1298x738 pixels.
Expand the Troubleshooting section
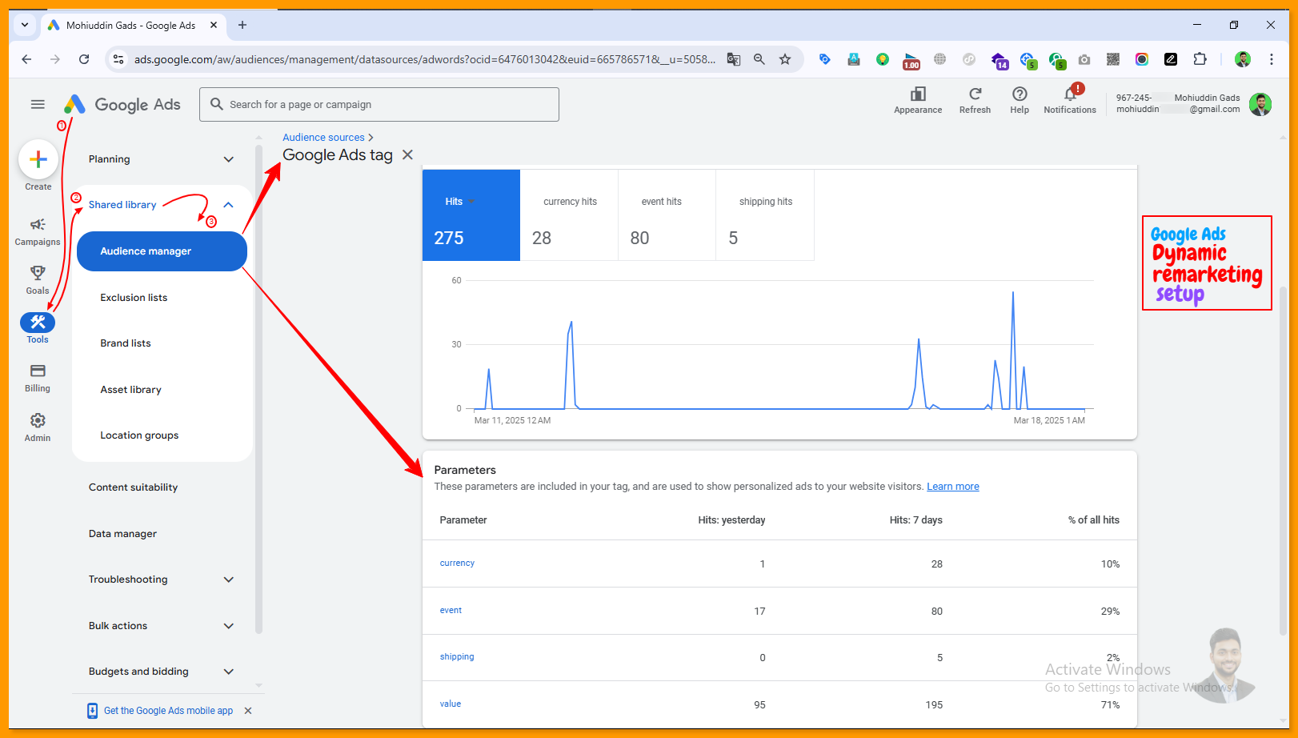click(228, 580)
